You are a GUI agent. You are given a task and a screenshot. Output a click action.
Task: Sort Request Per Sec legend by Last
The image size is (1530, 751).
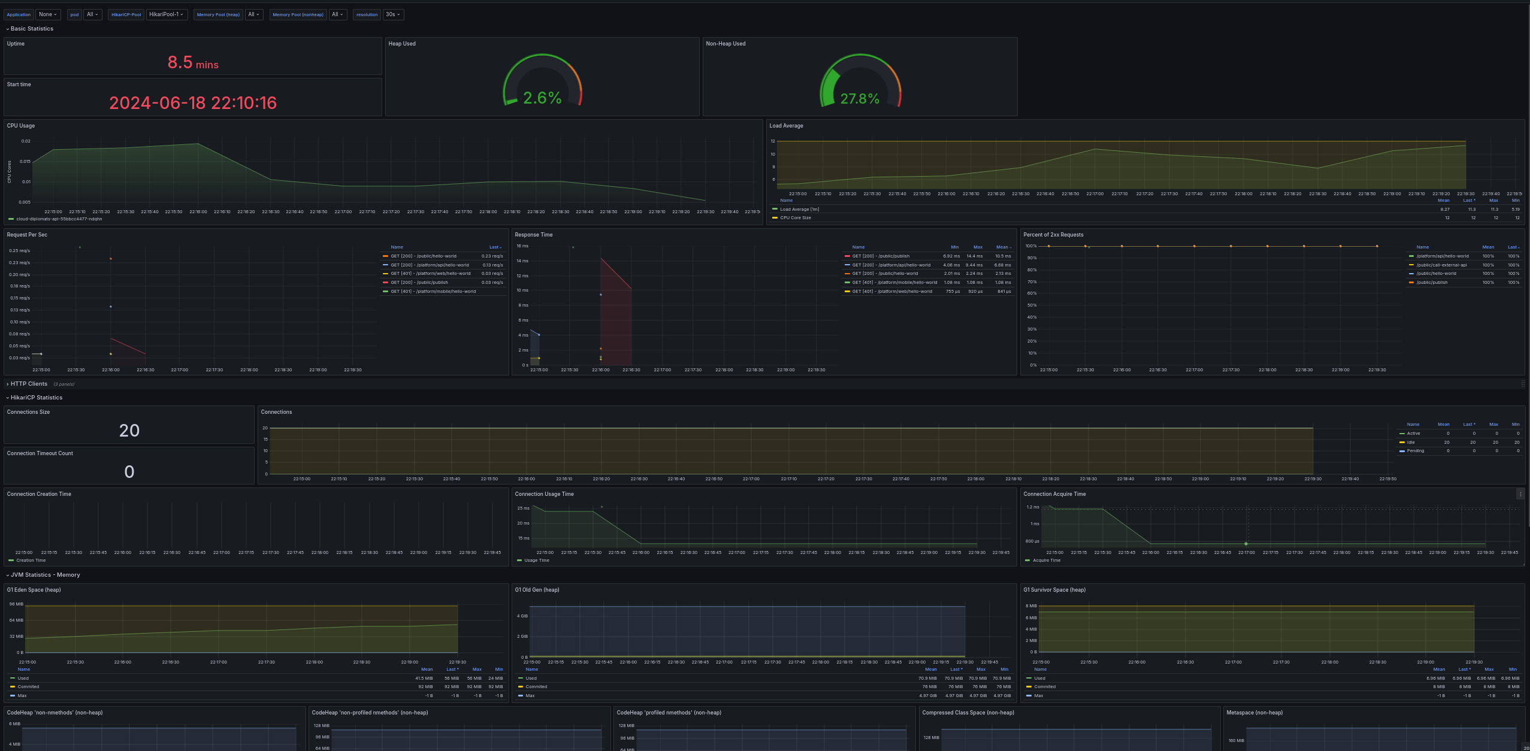[x=494, y=247]
